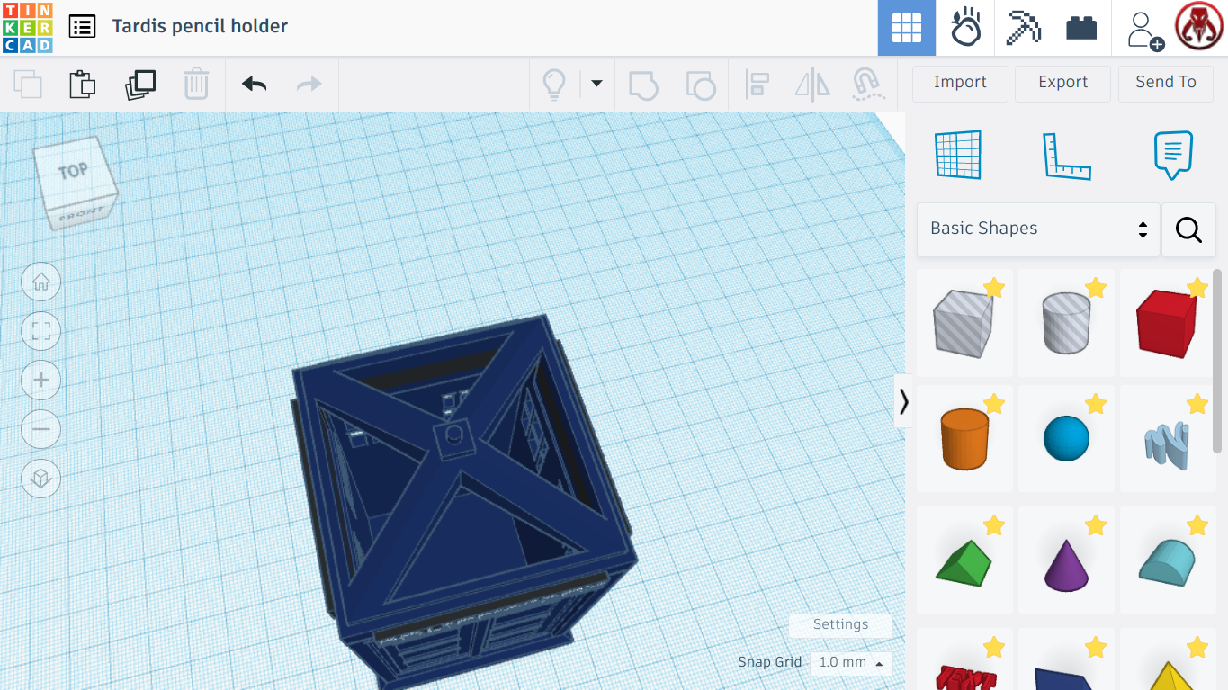Zoom in with the plus button
The width and height of the screenshot is (1228, 690).
pos(40,381)
